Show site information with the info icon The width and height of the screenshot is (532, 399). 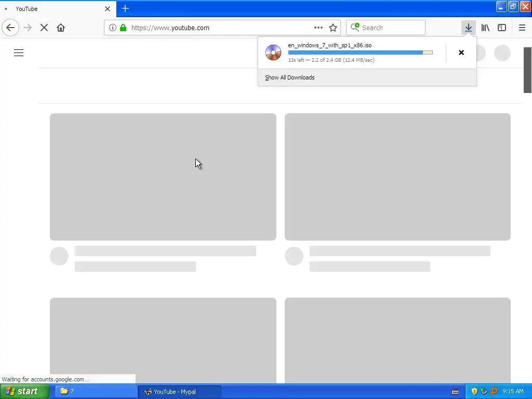113,28
